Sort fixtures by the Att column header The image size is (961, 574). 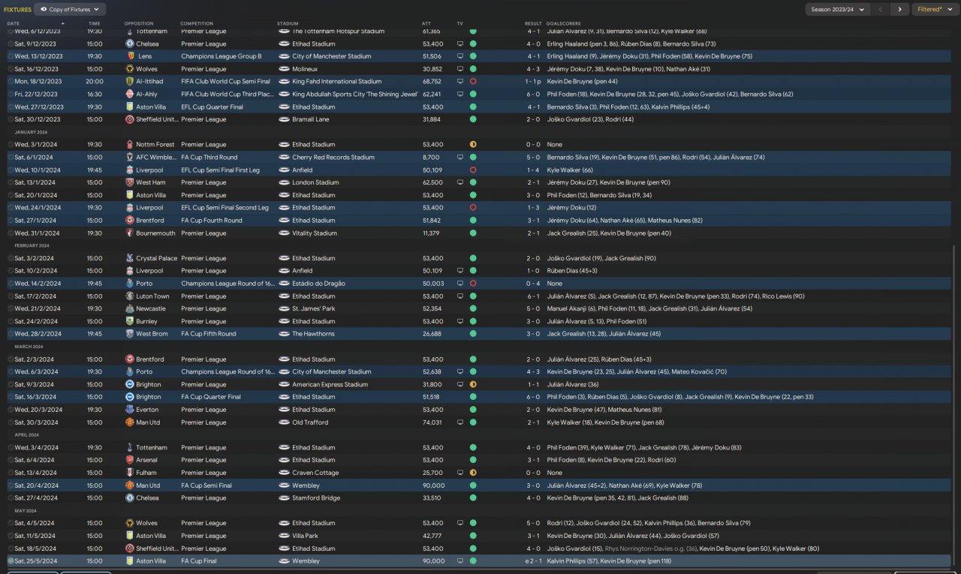pos(426,23)
